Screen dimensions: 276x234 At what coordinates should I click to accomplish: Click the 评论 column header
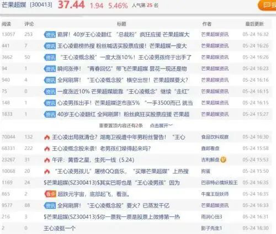(x=29, y=24)
